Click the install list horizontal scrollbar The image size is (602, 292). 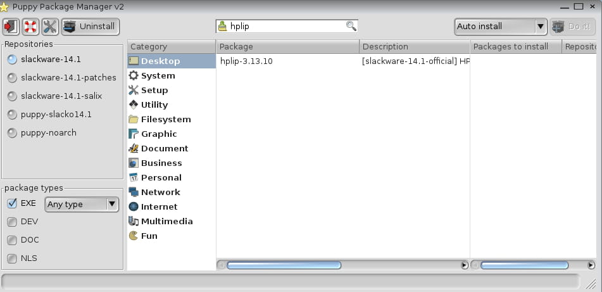[524, 265]
